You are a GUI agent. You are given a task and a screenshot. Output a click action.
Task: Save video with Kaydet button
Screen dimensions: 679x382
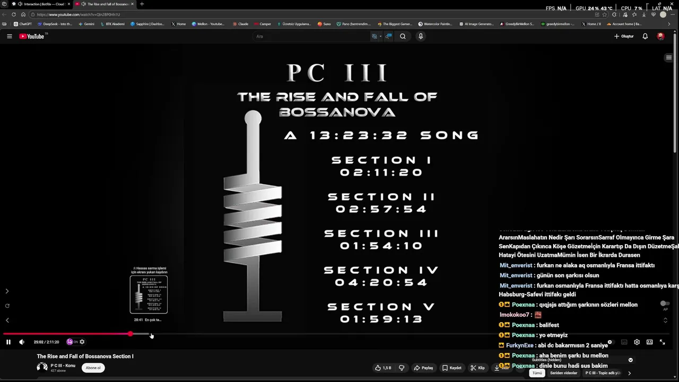point(452,368)
